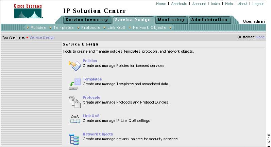Screen dimensions: 271x147
Task: Open the Account link
Action: pos(199,4)
